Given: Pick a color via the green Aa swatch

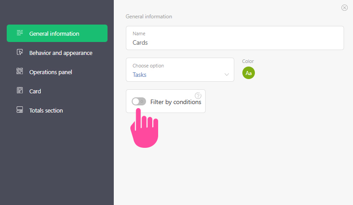Looking at the screenshot, I should pyautogui.click(x=249, y=73).
